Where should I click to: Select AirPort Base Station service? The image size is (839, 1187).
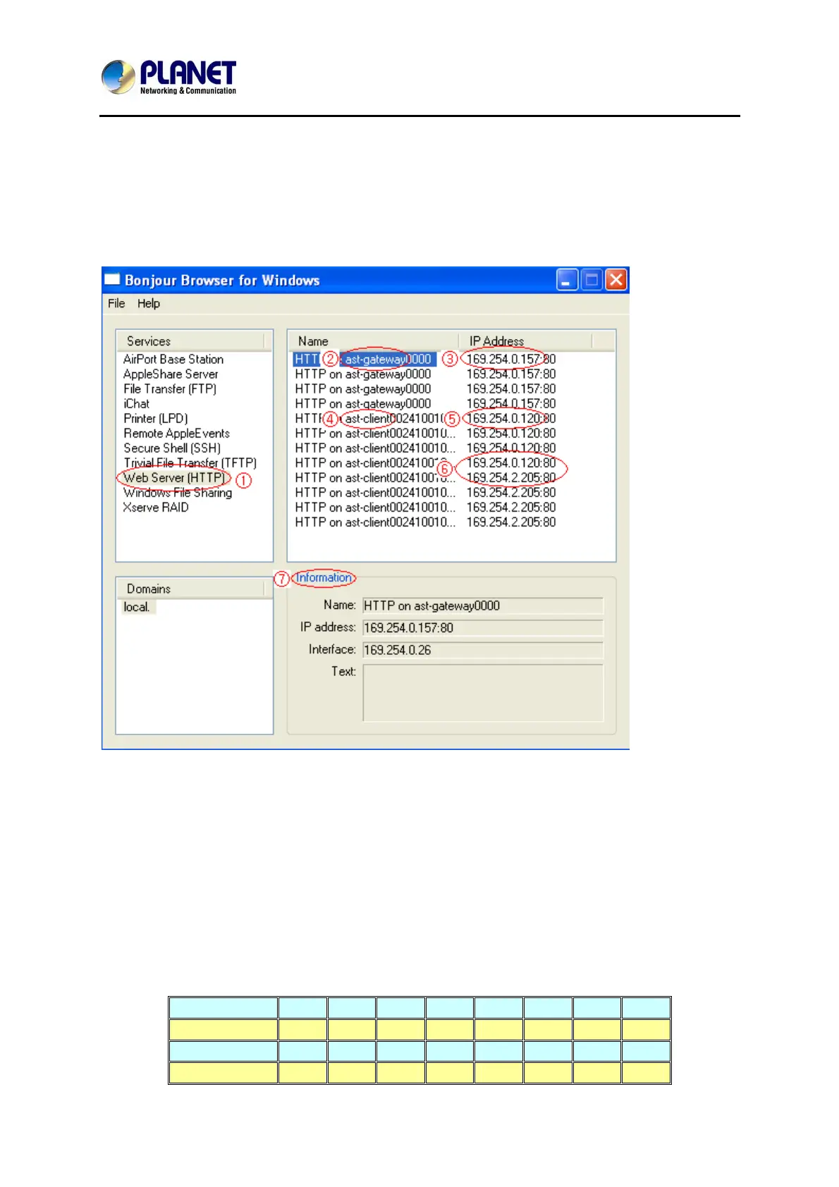pyautogui.click(x=173, y=359)
